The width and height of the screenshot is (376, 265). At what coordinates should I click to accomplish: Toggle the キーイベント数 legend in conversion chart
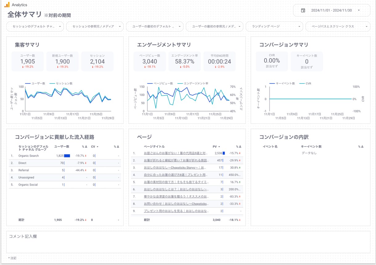tap(282, 84)
